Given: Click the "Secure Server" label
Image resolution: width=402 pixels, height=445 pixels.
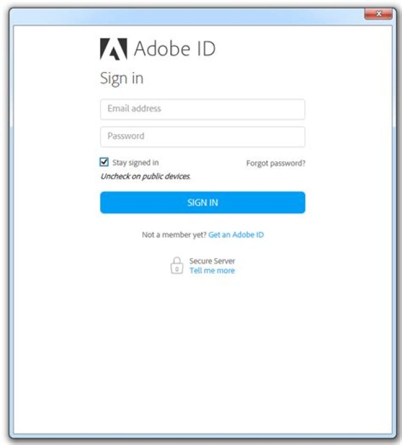Looking at the screenshot, I should (212, 261).
